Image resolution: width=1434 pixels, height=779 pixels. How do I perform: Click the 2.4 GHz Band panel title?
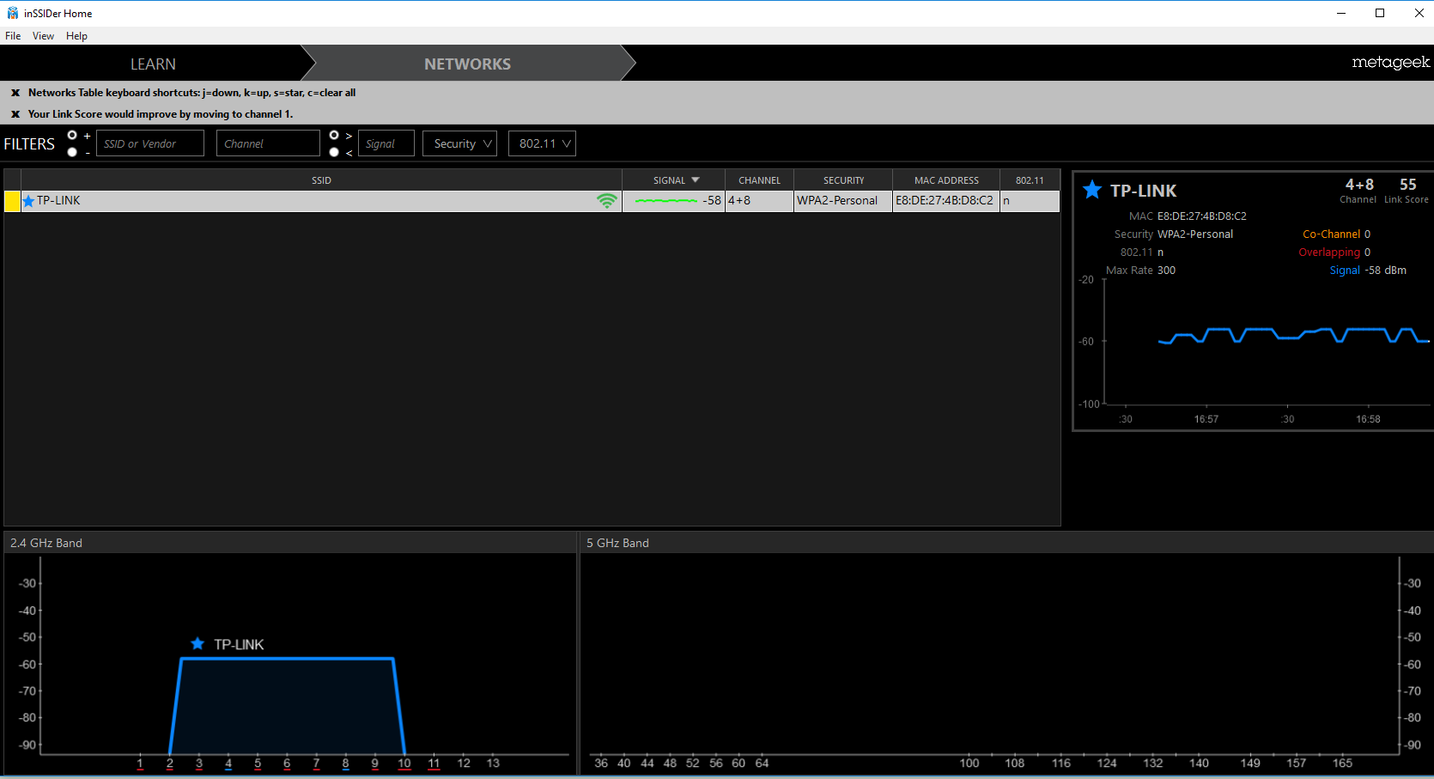[x=46, y=543]
